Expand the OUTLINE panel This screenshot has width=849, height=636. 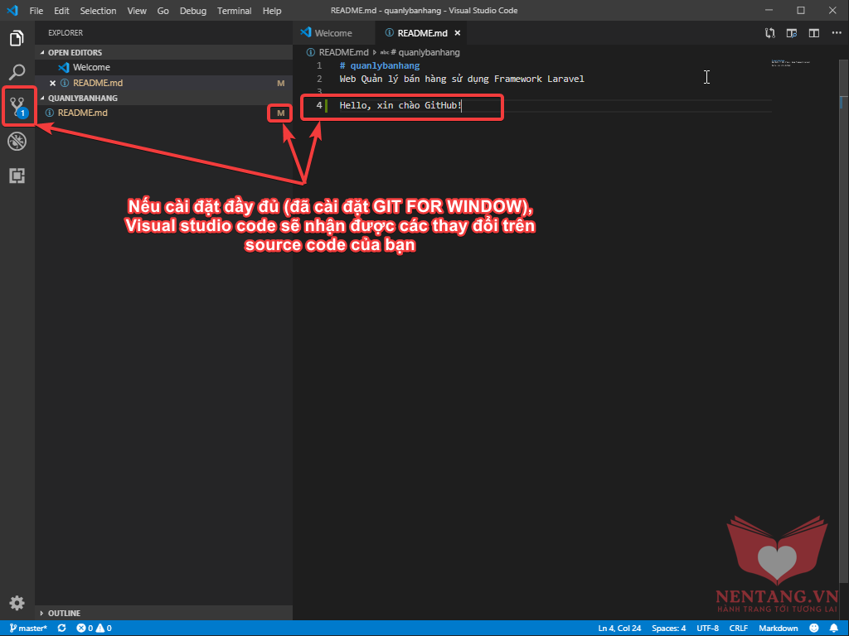pyautogui.click(x=64, y=613)
